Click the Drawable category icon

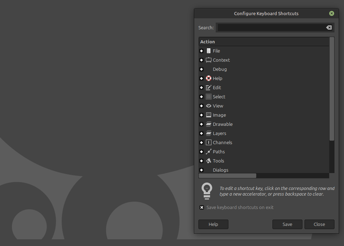click(x=208, y=124)
